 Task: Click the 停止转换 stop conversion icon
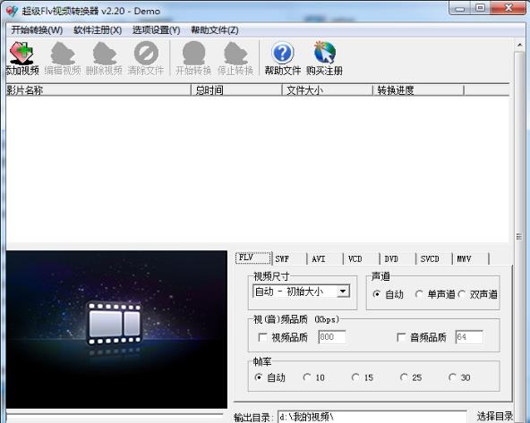235,53
